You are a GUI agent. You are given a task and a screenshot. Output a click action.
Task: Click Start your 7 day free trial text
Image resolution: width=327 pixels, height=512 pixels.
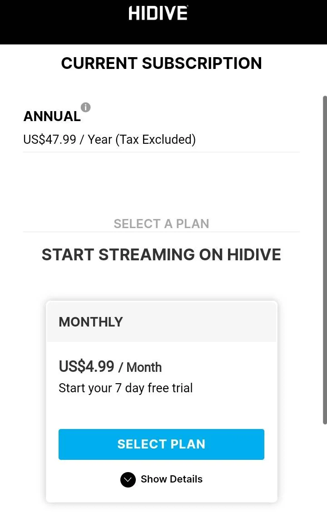(x=125, y=388)
